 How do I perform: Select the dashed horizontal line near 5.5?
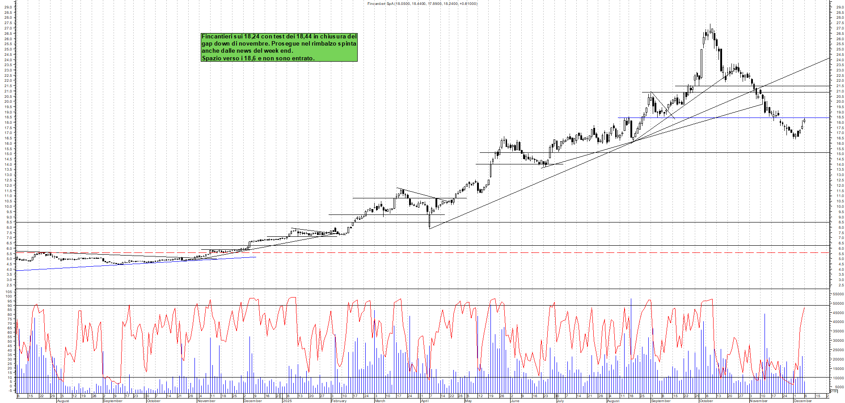pyautogui.click(x=402, y=253)
